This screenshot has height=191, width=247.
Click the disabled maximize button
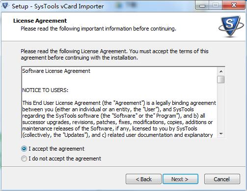216,6
